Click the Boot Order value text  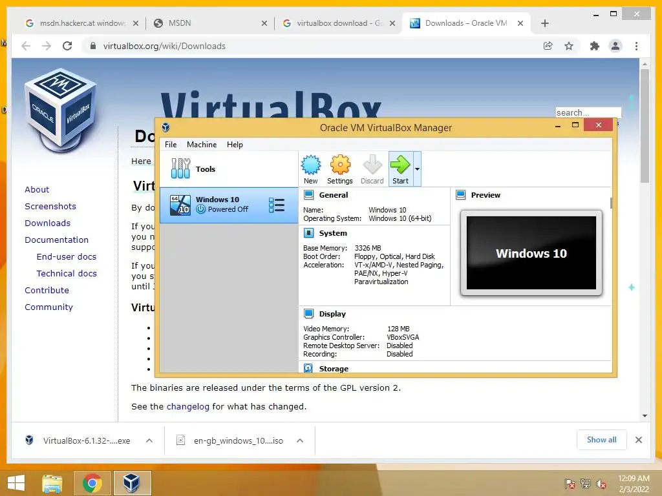pos(394,256)
